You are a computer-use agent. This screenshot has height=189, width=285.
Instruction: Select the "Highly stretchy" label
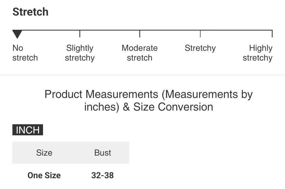point(258,53)
